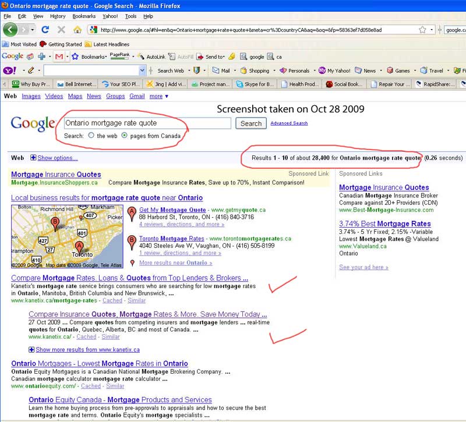This screenshot has height=422, width=466.
Task: Expand "Show options..." plus toggle
Action: (x=33, y=158)
